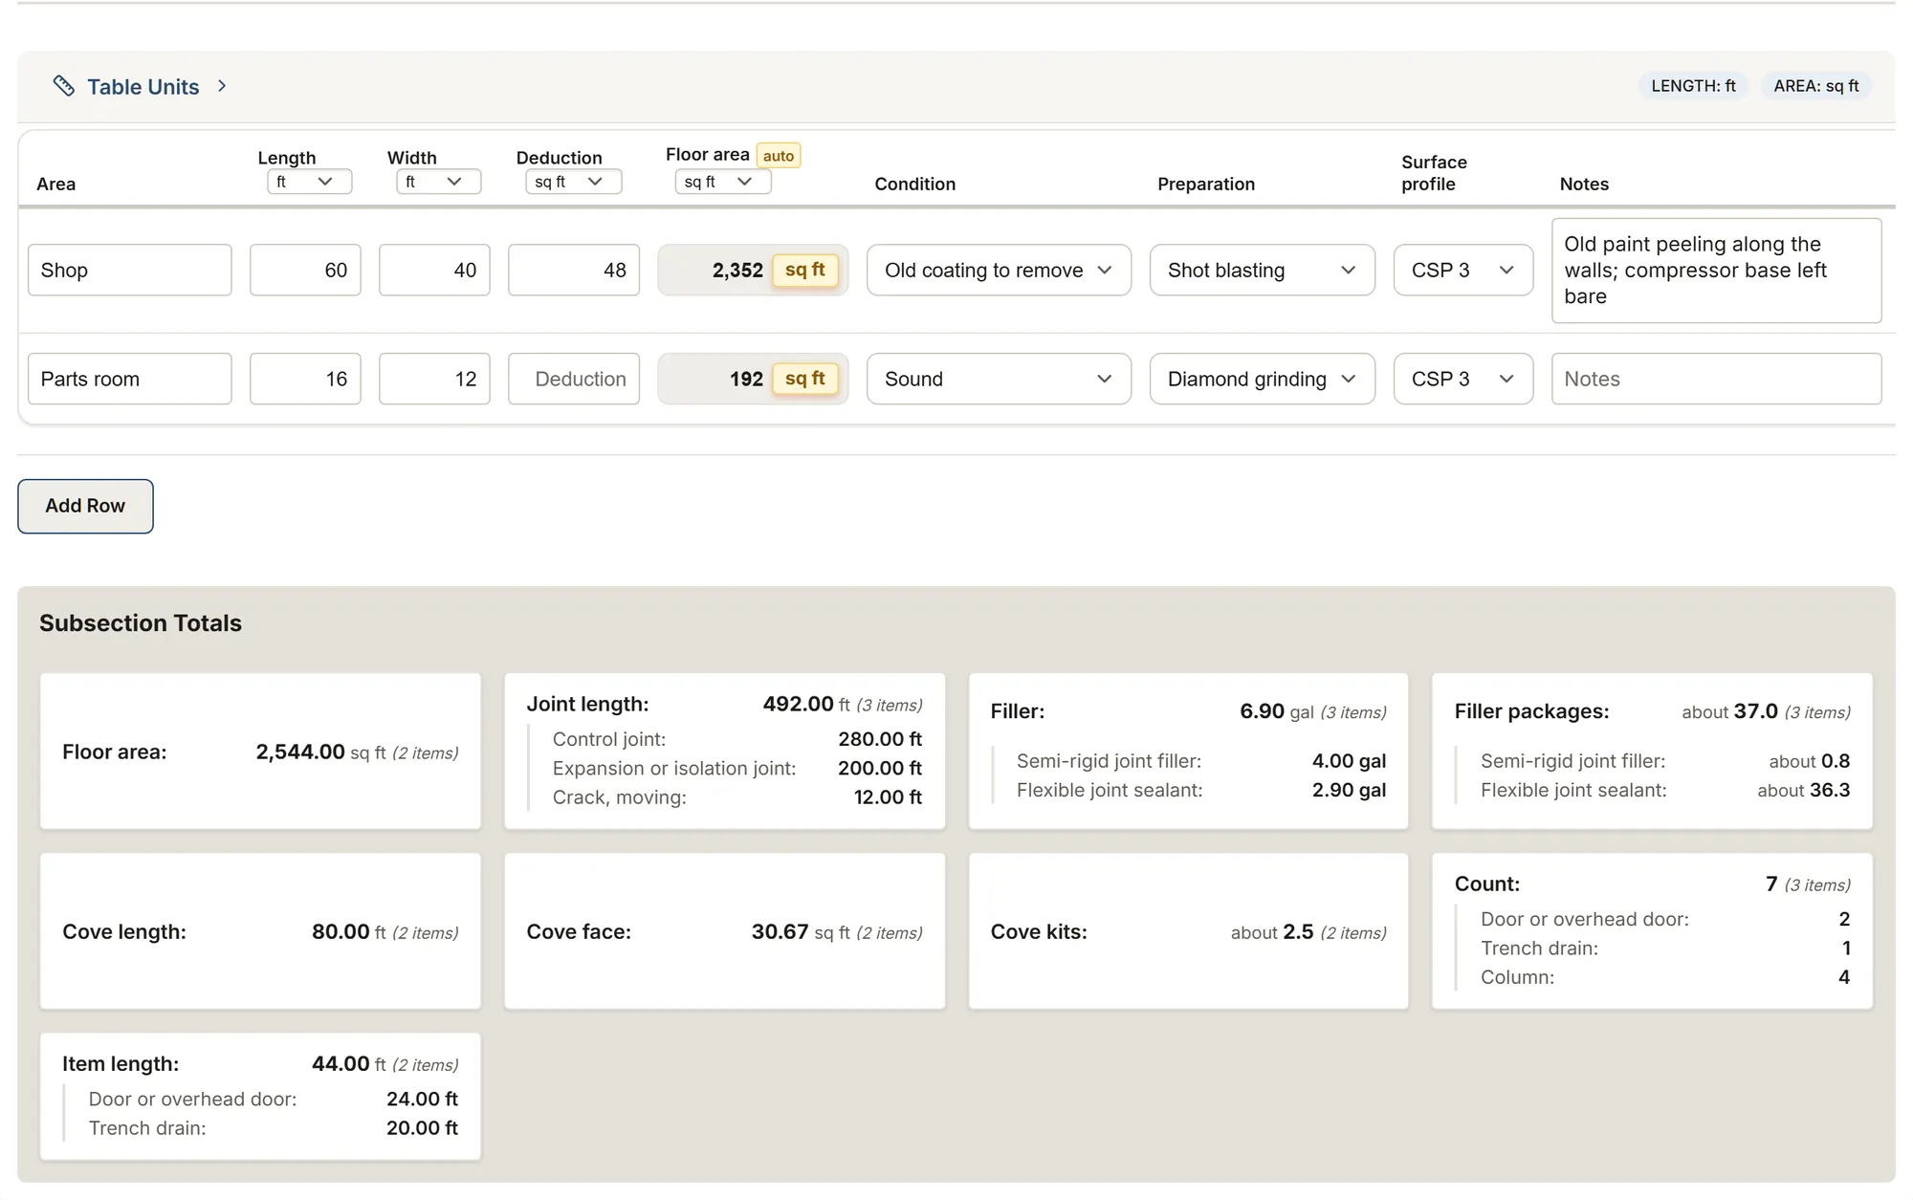Image resolution: width=1913 pixels, height=1200 pixels.
Task: Click the LENGTH: ft badge
Action: pyautogui.click(x=1693, y=86)
